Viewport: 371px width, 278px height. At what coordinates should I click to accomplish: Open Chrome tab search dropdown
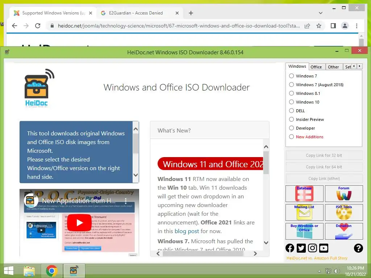click(321, 13)
